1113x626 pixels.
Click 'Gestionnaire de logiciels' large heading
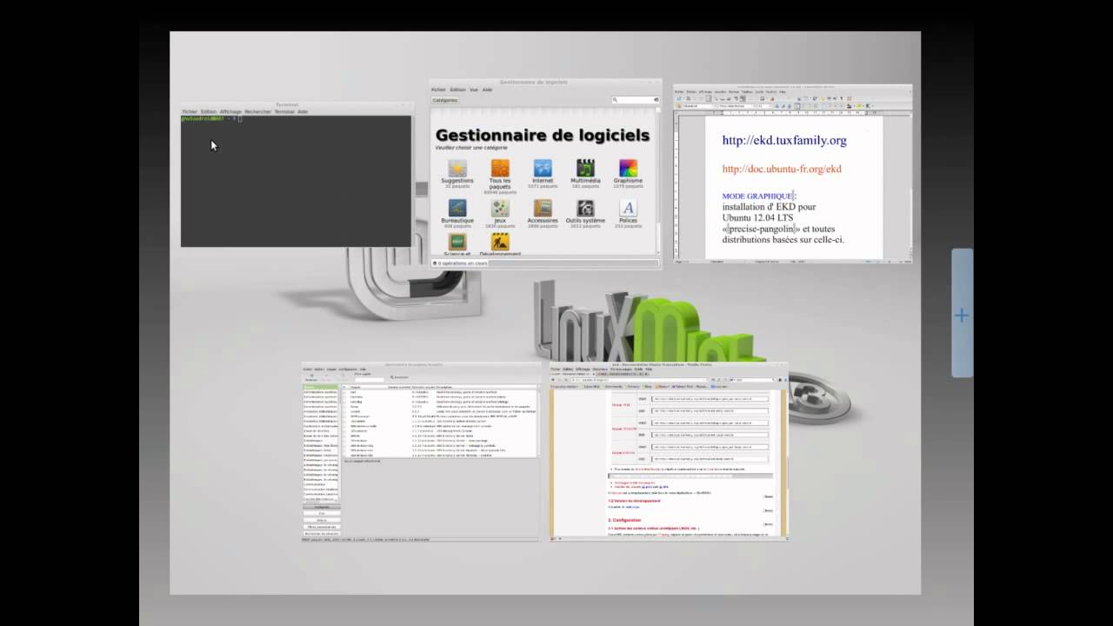[x=543, y=136]
